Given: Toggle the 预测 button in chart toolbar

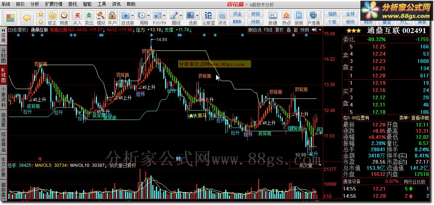Looking at the screenshot, I should (305, 30).
